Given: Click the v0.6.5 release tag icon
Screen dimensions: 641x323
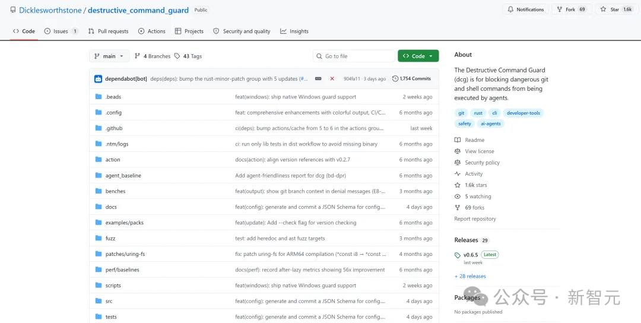Looking at the screenshot, I should (458, 255).
